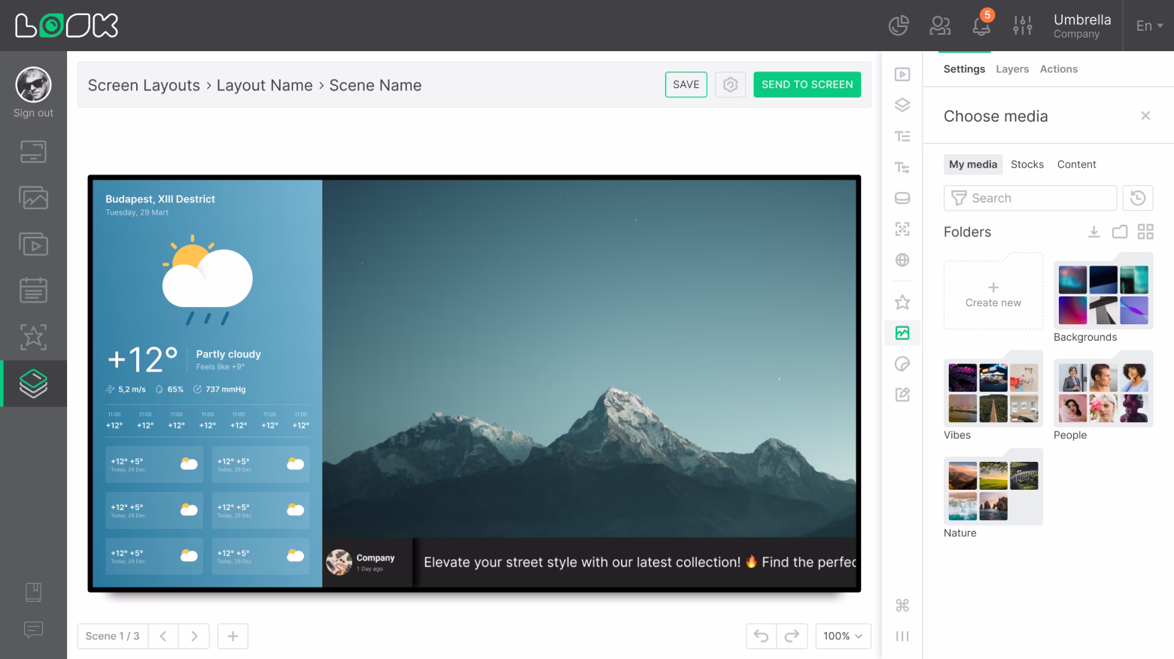1174x659 pixels.
Task: Click the LOOK logo
Action: 67,26
